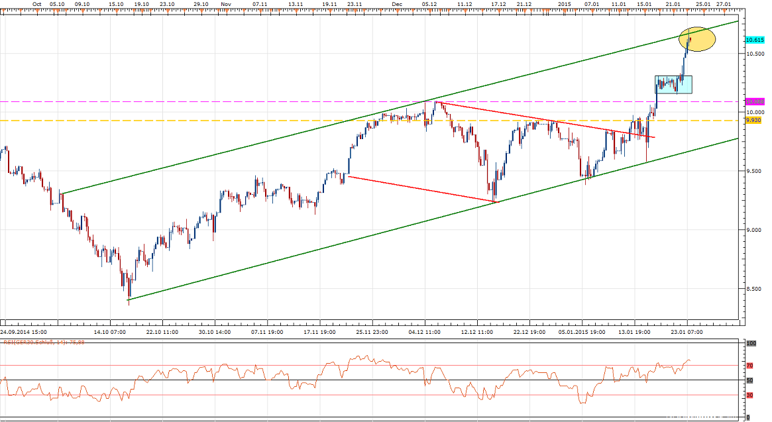Select the yellow dashed support line
772x422 pixels.
(199, 121)
